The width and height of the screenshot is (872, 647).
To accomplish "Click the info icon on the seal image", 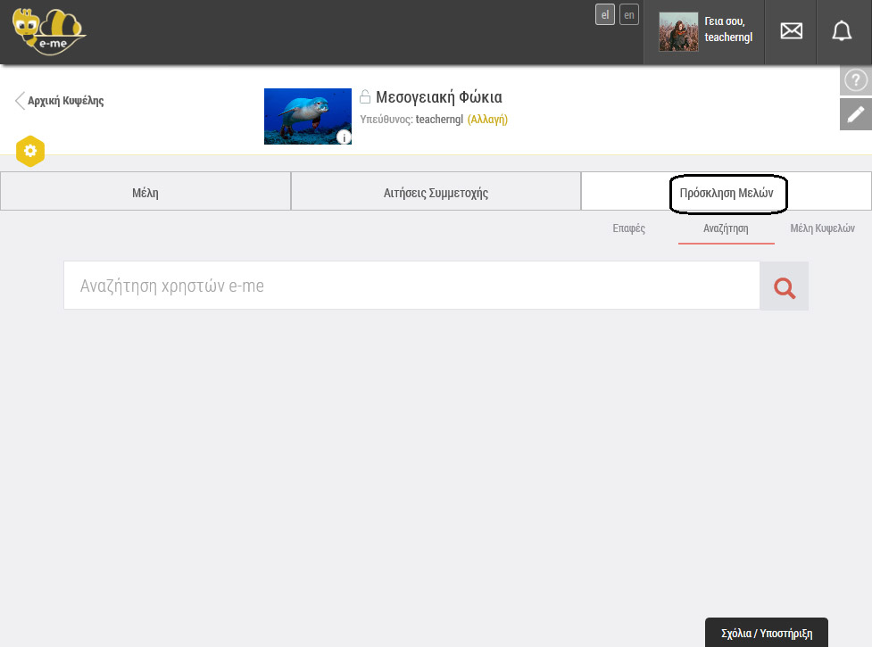I will (344, 137).
